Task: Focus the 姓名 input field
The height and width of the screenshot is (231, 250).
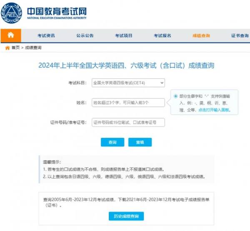Action: click(x=128, y=102)
